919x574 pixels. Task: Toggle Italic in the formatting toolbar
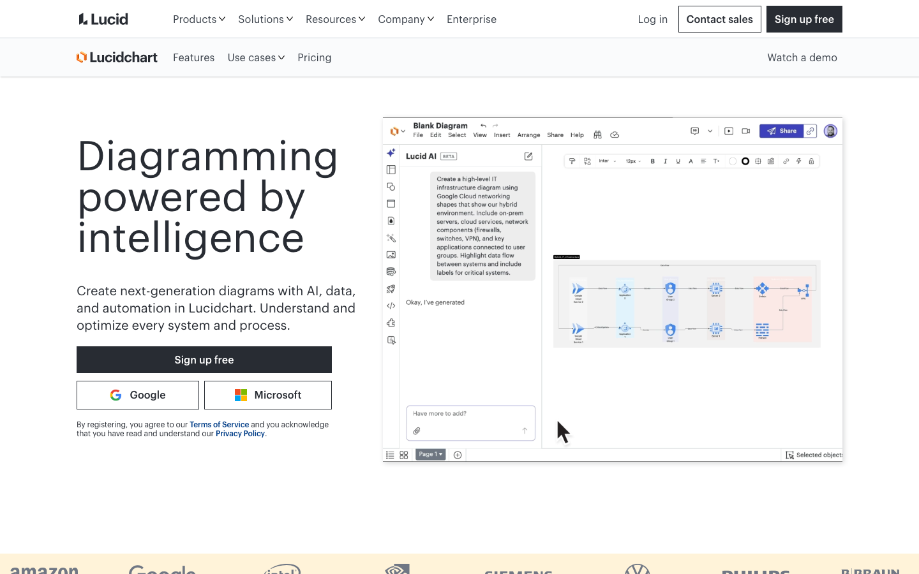pyautogui.click(x=666, y=161)
